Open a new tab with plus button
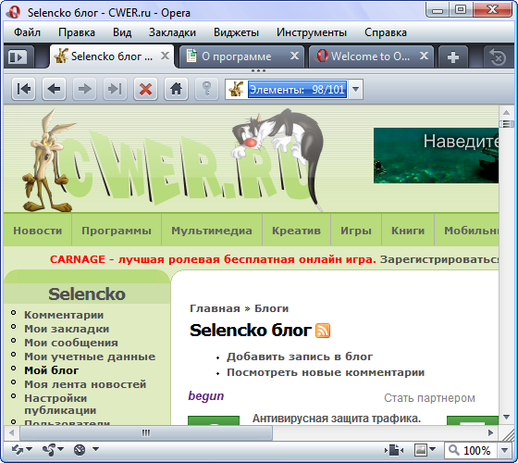518x463 pixels. [x=453, y=57]
